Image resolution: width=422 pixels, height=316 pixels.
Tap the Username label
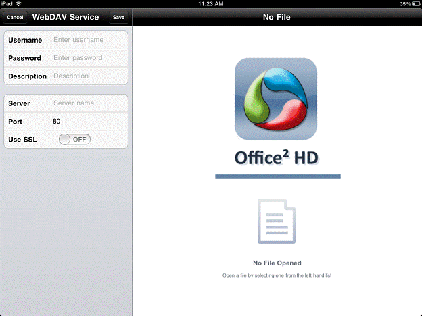(25, 40)
